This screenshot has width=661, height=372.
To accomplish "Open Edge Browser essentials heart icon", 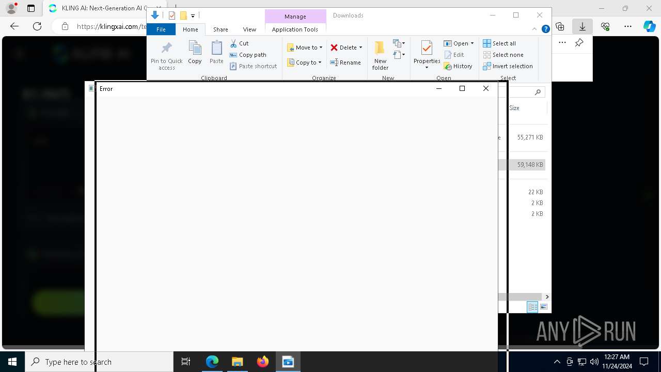I will click(605, 26).
